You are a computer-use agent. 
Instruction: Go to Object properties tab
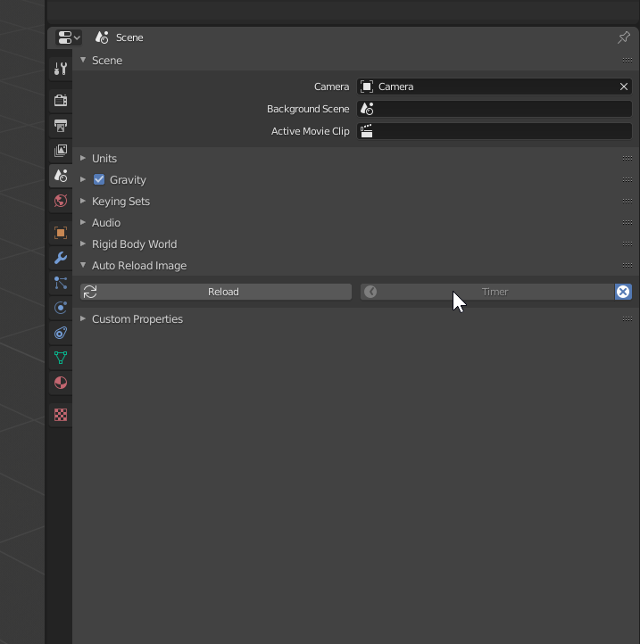(x=61, y=233)
